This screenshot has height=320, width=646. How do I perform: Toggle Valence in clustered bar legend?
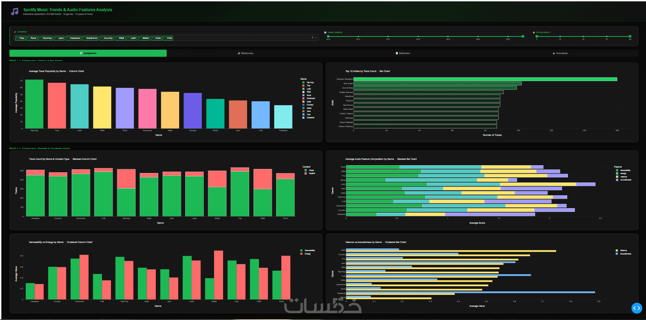point(621,250)
